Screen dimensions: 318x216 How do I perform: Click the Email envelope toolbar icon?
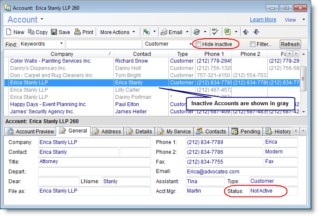point(171,32)
